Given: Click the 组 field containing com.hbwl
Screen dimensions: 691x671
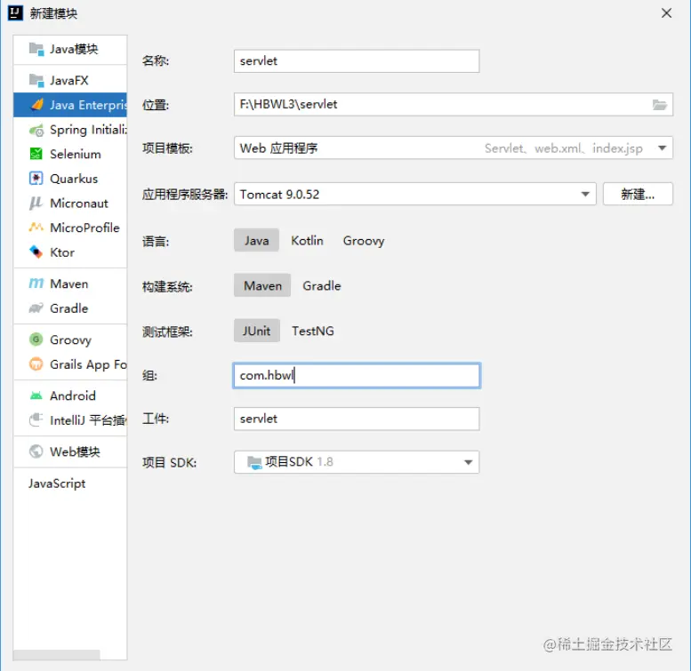Looking at the screenshot, I should [357, 376].
